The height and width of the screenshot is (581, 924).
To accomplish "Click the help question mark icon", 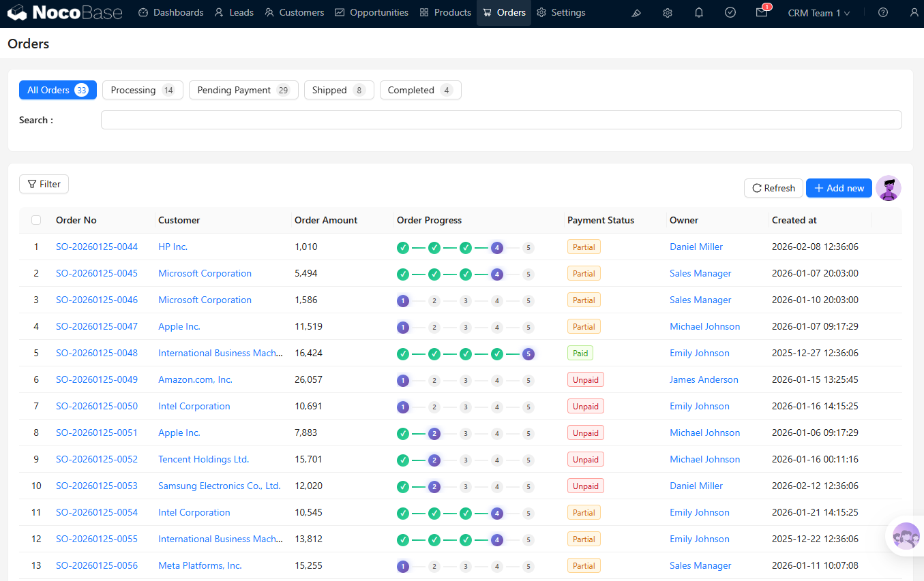I will tap(883, 13).
